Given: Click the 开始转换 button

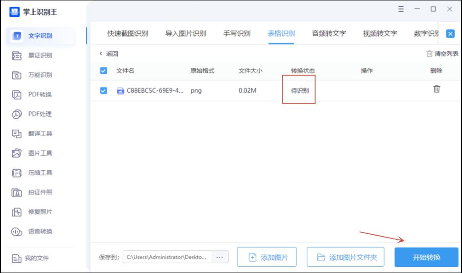Looking at the screenshot, I should (426, 257).
